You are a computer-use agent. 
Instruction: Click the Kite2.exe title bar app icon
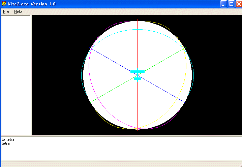[x=4, y=4]
